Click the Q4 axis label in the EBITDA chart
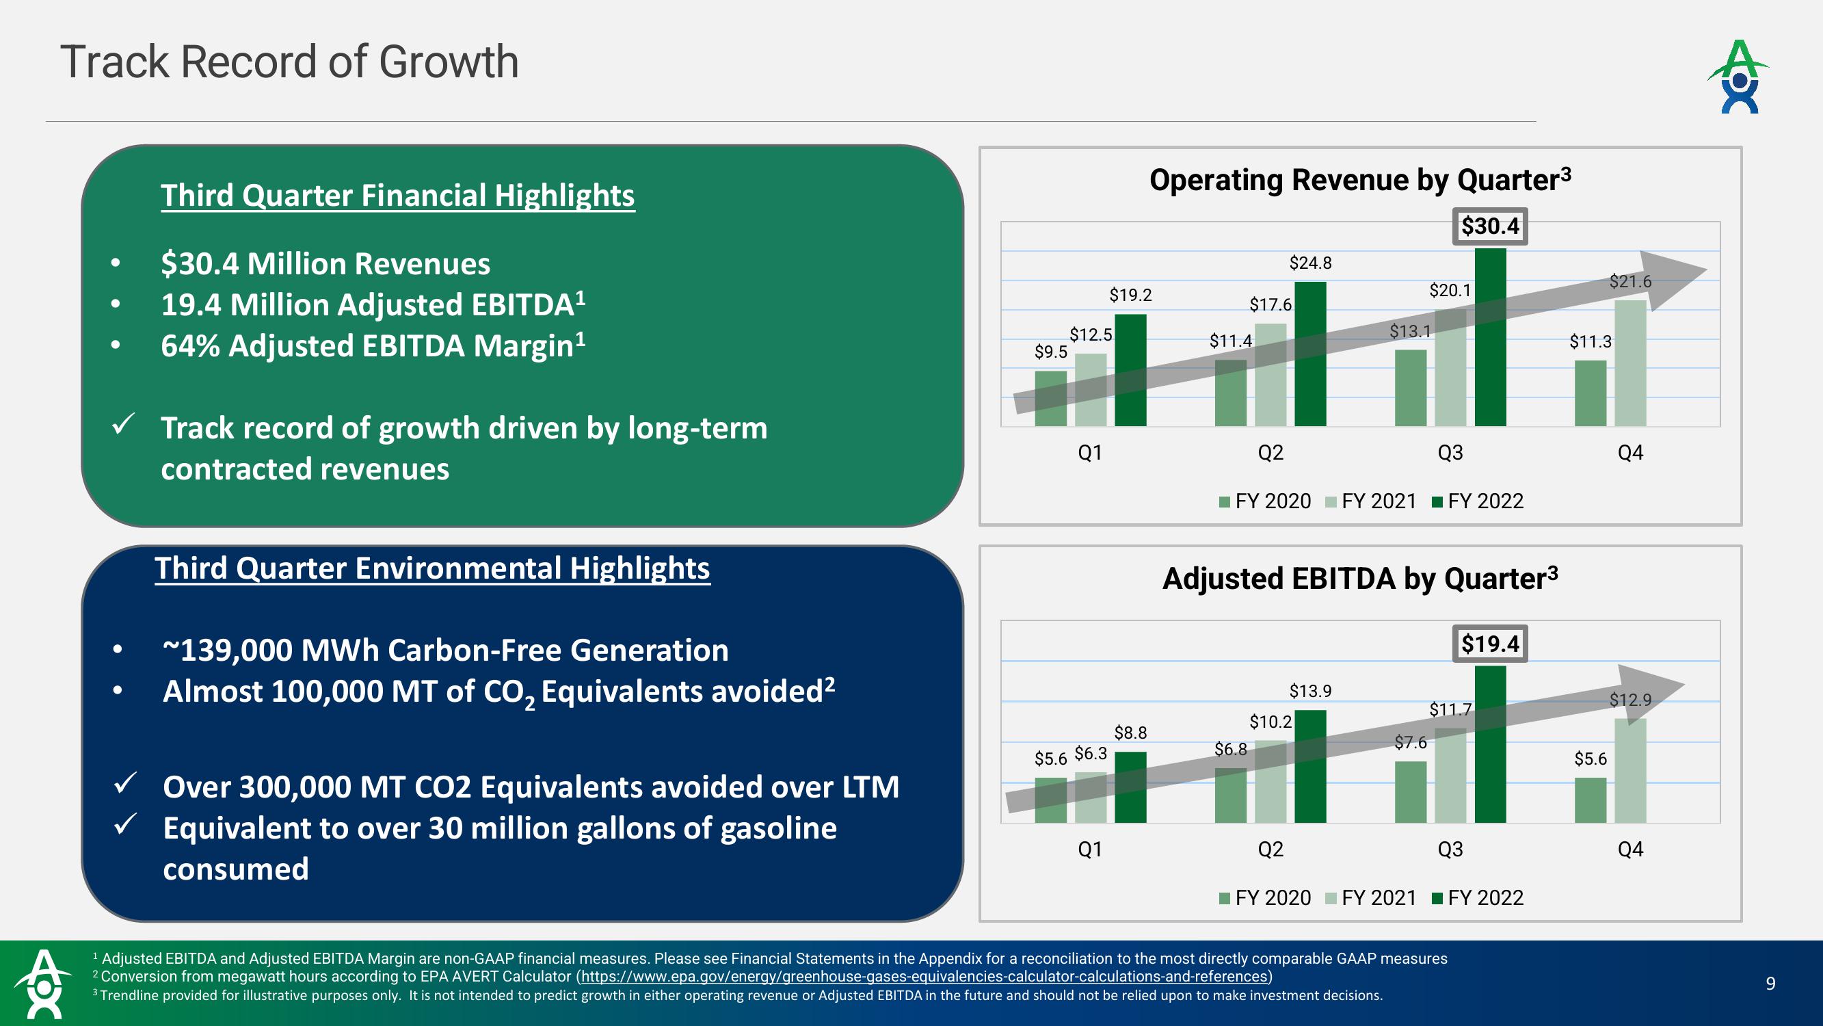 tap(1630, 849)
